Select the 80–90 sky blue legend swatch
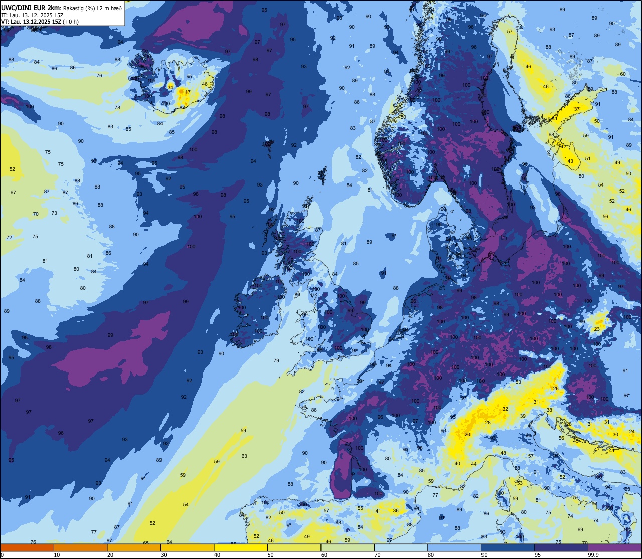 (x=454, y=547)
